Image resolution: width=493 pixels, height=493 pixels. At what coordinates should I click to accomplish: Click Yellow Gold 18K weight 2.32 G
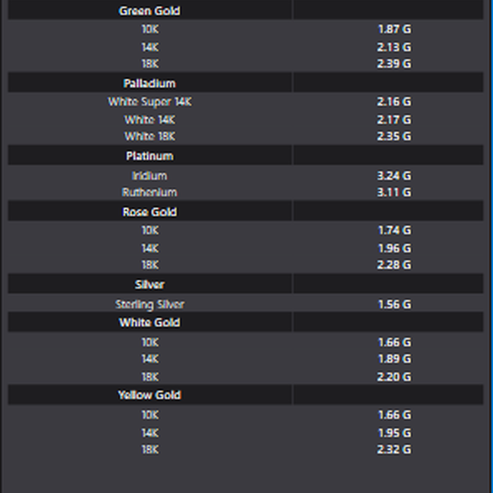click(x=393, y=450)
